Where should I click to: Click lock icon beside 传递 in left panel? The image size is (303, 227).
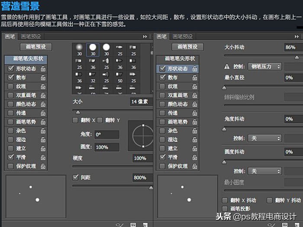click(x=43, y=113)
